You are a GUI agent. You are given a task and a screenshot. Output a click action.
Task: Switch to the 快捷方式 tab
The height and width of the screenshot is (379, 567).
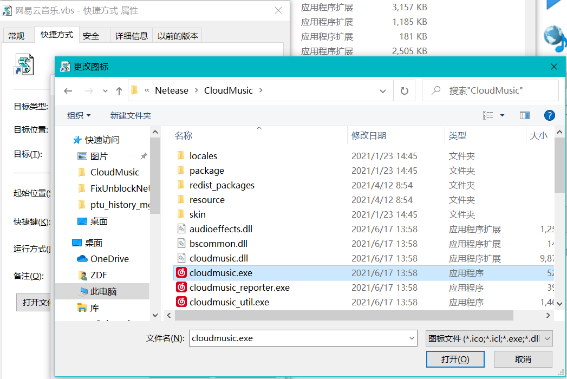[x=57, y=35]
